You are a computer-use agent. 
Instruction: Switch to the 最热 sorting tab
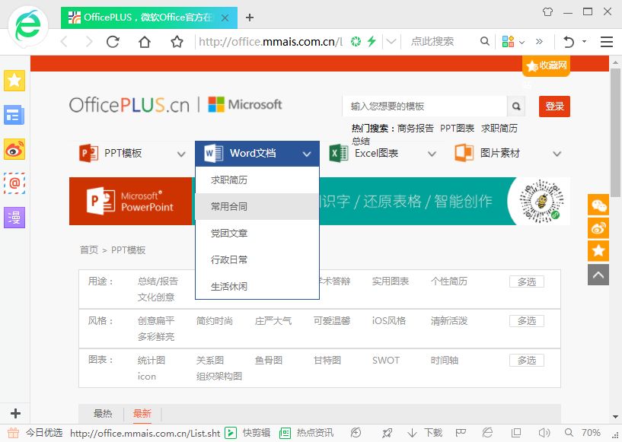coord(103,414)
